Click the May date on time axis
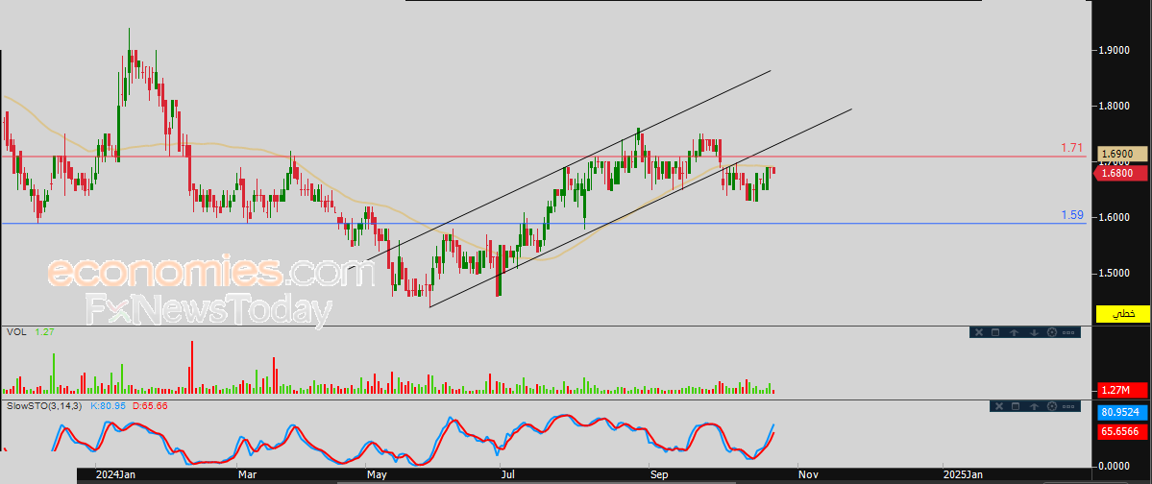Viewport: 1152px width, 484px height. [x=376, y=475]
